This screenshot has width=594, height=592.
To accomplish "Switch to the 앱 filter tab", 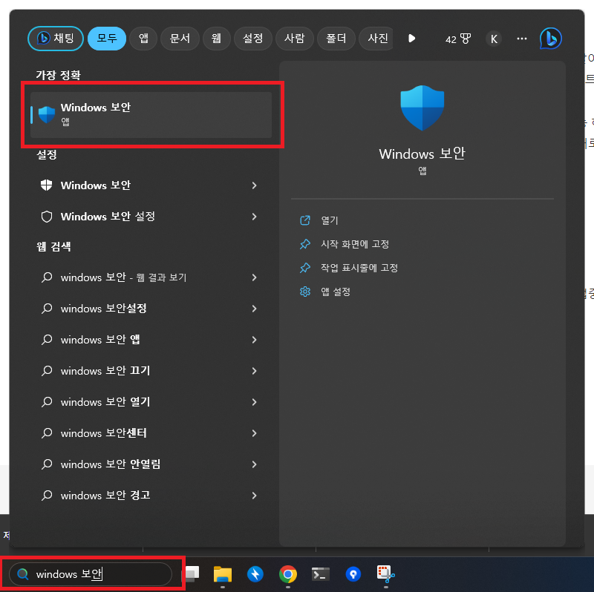I will click(143, 39).
